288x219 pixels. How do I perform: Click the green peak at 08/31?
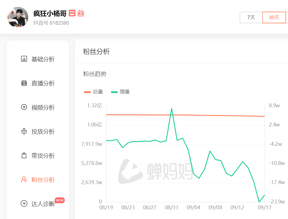(172, 109)
